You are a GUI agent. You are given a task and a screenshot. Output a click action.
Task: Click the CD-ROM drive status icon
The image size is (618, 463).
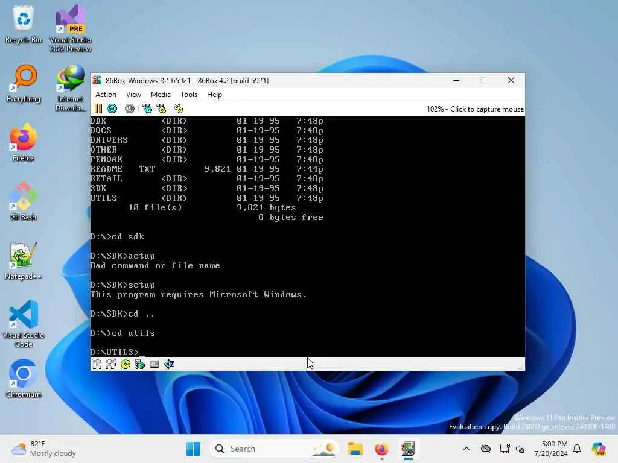point(126,364)
